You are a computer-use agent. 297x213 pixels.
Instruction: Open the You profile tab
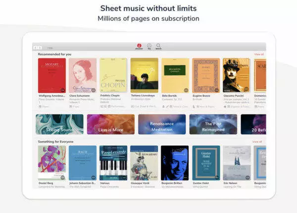[x=149, y=45]
